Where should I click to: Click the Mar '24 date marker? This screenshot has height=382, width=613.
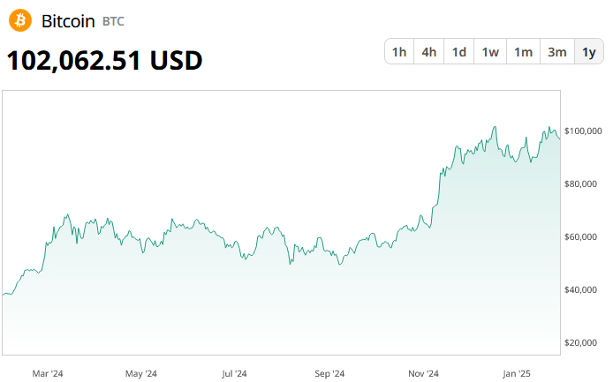48,374
